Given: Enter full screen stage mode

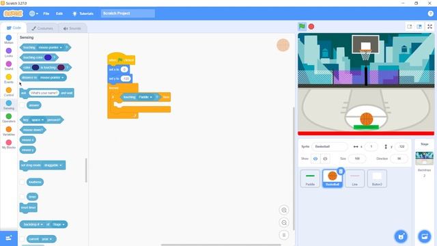Looking at the screenshot, I should pos(429,27).
